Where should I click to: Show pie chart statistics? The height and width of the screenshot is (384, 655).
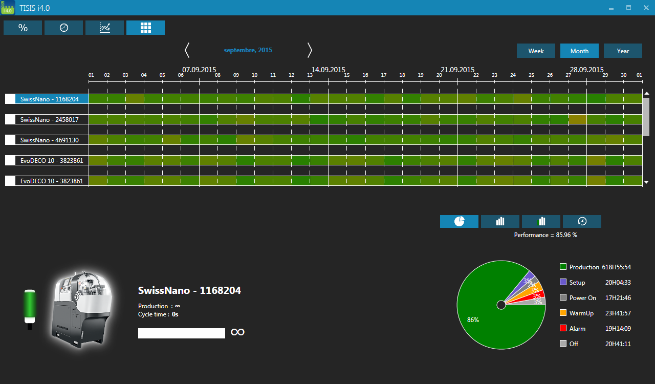pos(459,221)
